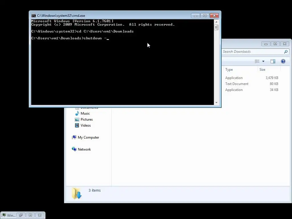This screenshot has width=292, height=219.
Task: Select the file row sized 34 KB
Action: (x=252, y=90)
